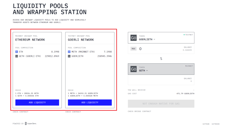Click the ETH icon in Ethereum pool
This screenshot has height=129, width=226.
tap(17, 52)
